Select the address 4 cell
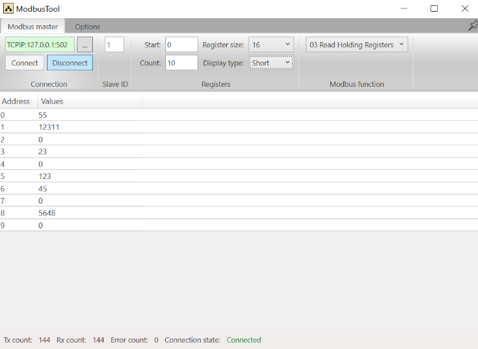Screen dimensions: 478x349 click(x=3, y=165)
